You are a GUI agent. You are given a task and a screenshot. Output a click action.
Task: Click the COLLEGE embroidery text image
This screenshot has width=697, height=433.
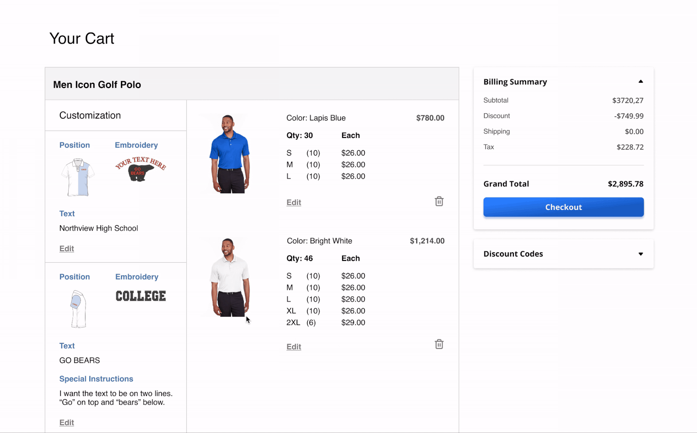point(140,296)
